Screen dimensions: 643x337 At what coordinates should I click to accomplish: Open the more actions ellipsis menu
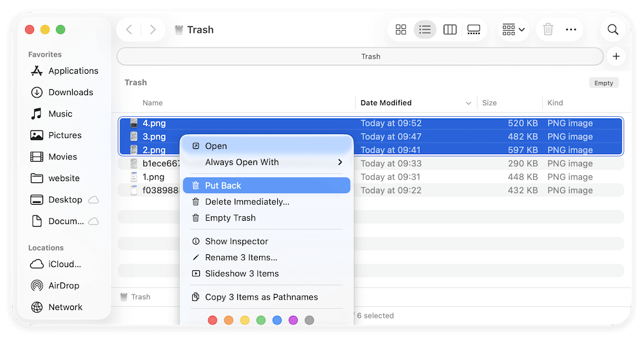(571, 30)
